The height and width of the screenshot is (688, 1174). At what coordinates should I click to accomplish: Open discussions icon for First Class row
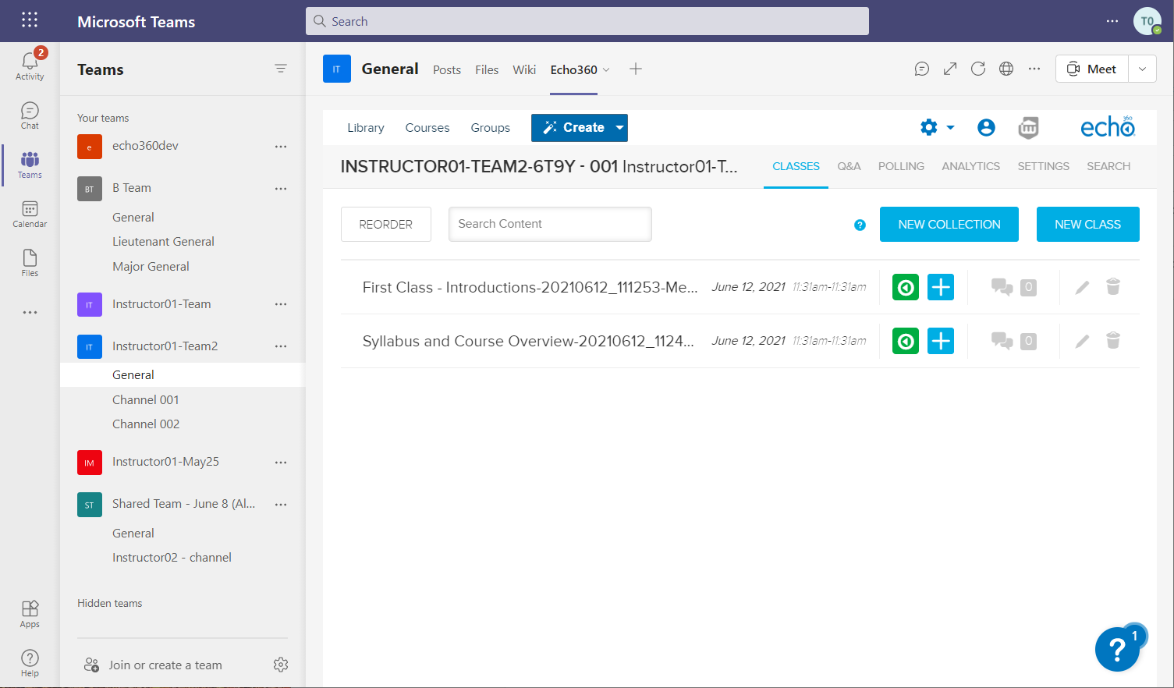pos(1002,287)
